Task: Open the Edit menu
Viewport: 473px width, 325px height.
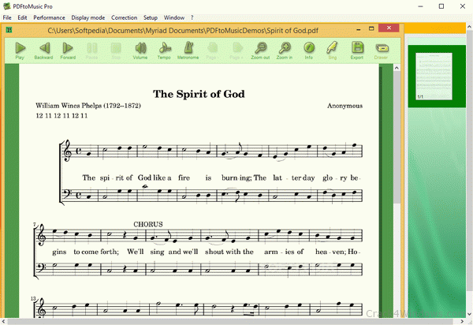Action: 22,17
